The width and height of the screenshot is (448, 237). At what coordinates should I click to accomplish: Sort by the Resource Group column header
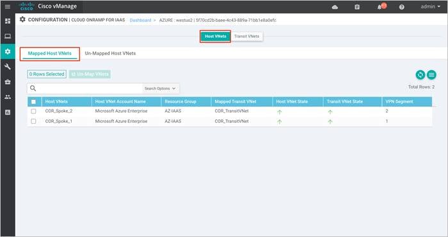click(x=180, y=101)
